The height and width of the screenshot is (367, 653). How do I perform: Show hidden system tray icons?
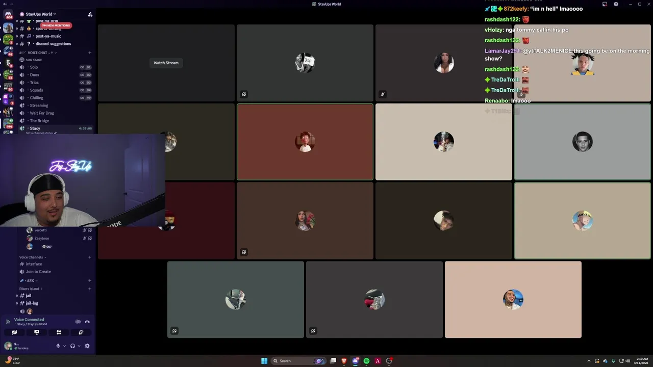(x=589, y=361)
